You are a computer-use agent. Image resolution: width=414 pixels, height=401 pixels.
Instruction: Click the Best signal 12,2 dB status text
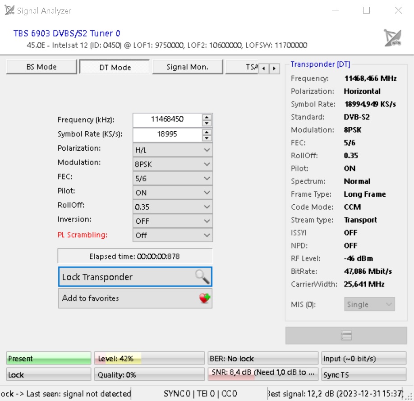coord(335,394)
